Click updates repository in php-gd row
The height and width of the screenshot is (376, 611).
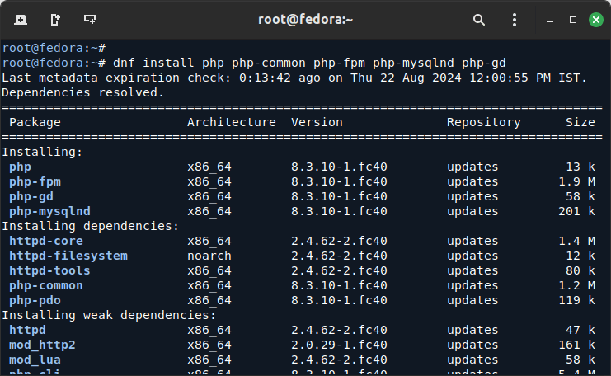tap(472, 196)
